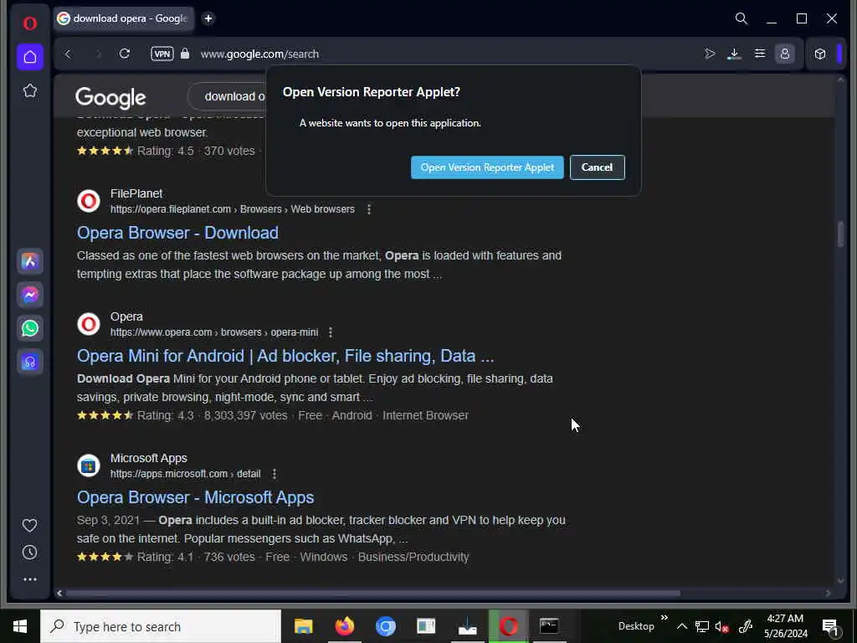Viewport: 857px width, 643px height.
Task: Search in tabs magnifier icon
Action: (742, 18)
